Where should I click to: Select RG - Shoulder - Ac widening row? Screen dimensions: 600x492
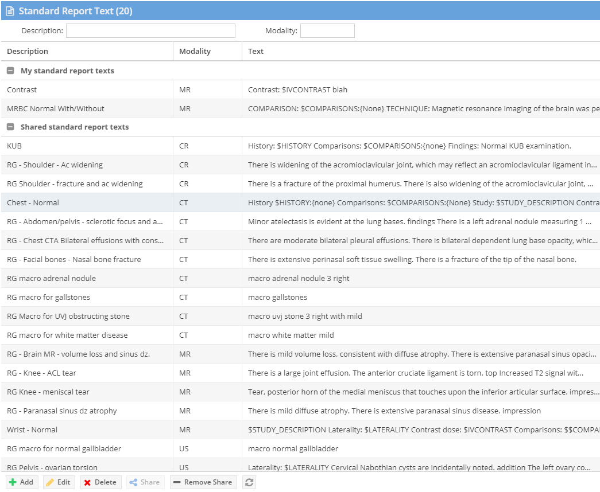[300, 165]
